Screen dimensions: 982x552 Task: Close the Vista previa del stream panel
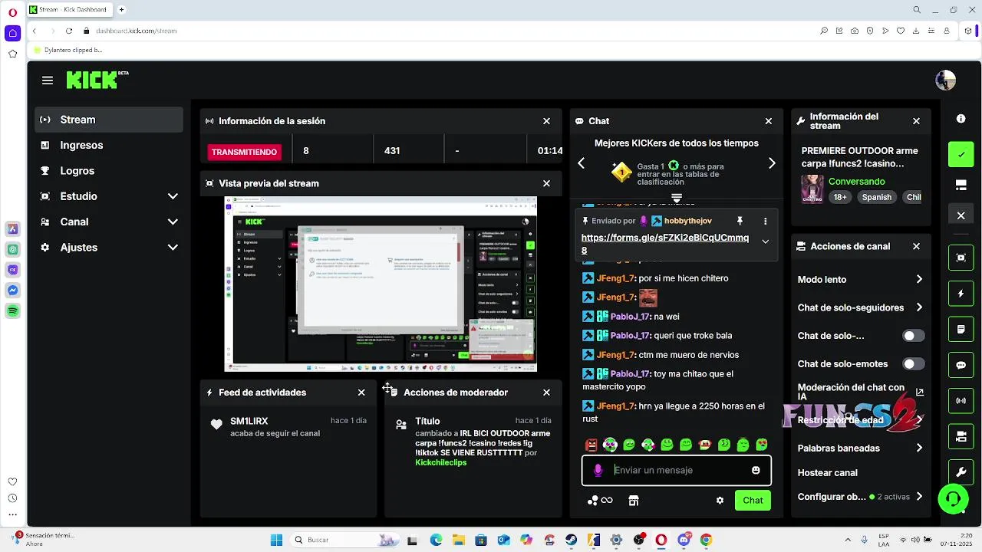[x=546, y=183]
